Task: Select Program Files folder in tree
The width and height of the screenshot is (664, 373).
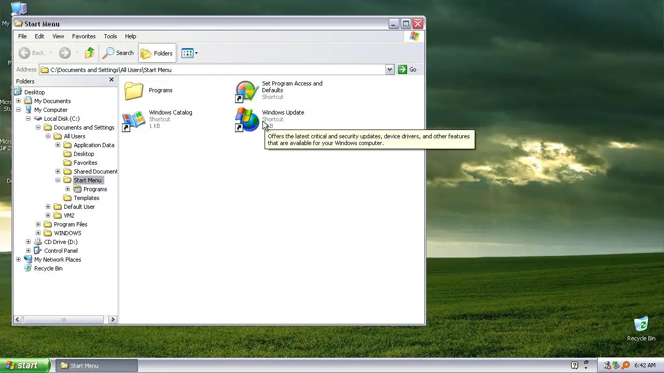Action: tap(71, 224)
